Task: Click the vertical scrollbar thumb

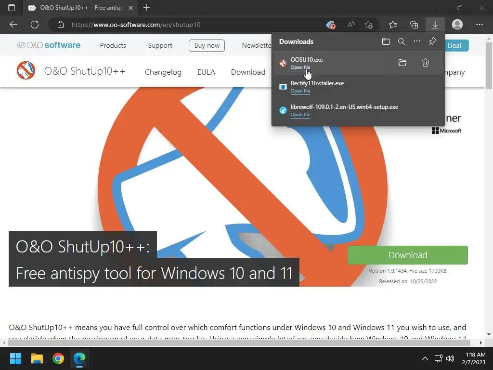Action: coord(489,66)
